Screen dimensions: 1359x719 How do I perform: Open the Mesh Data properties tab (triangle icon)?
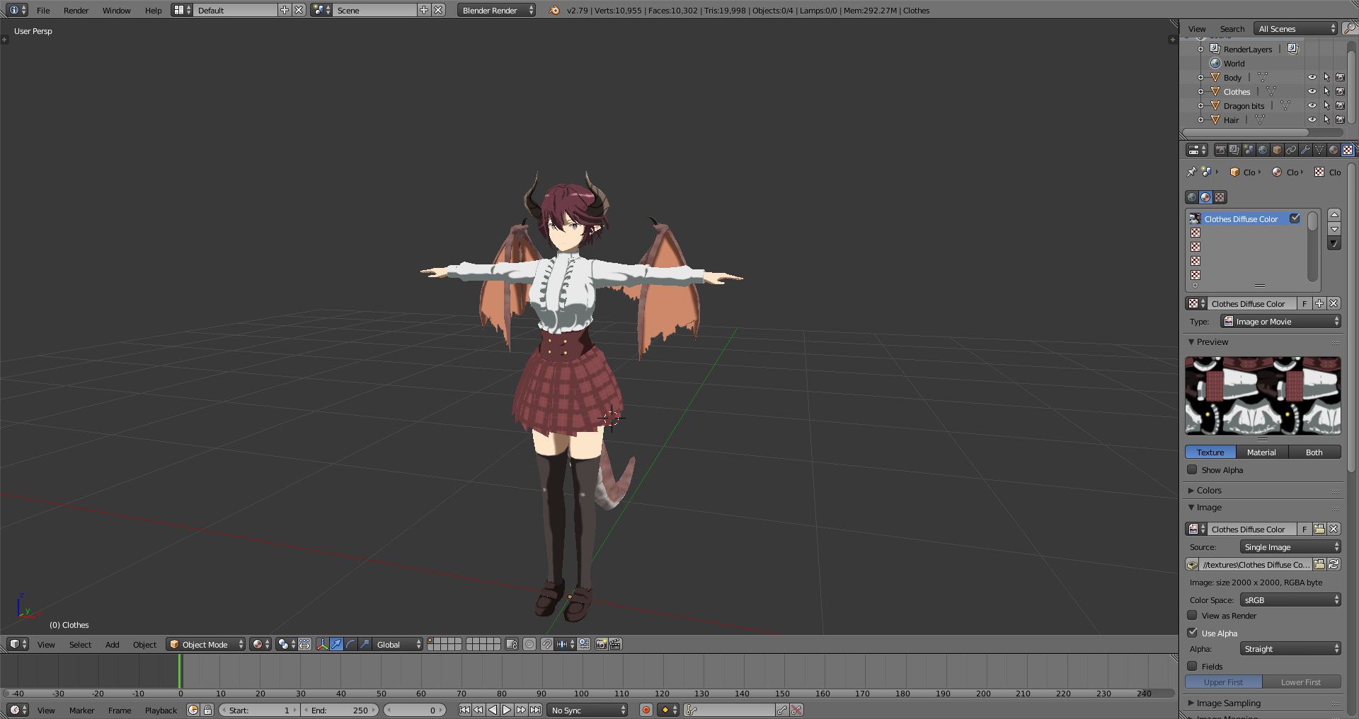pos(1319,150)
